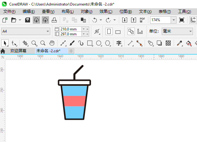
Task: Click the Open folder icon
Action: [14, 20]
